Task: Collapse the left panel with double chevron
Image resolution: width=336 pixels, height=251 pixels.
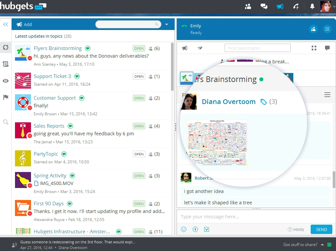Action: pyautogui.click(x=6, y=24)
